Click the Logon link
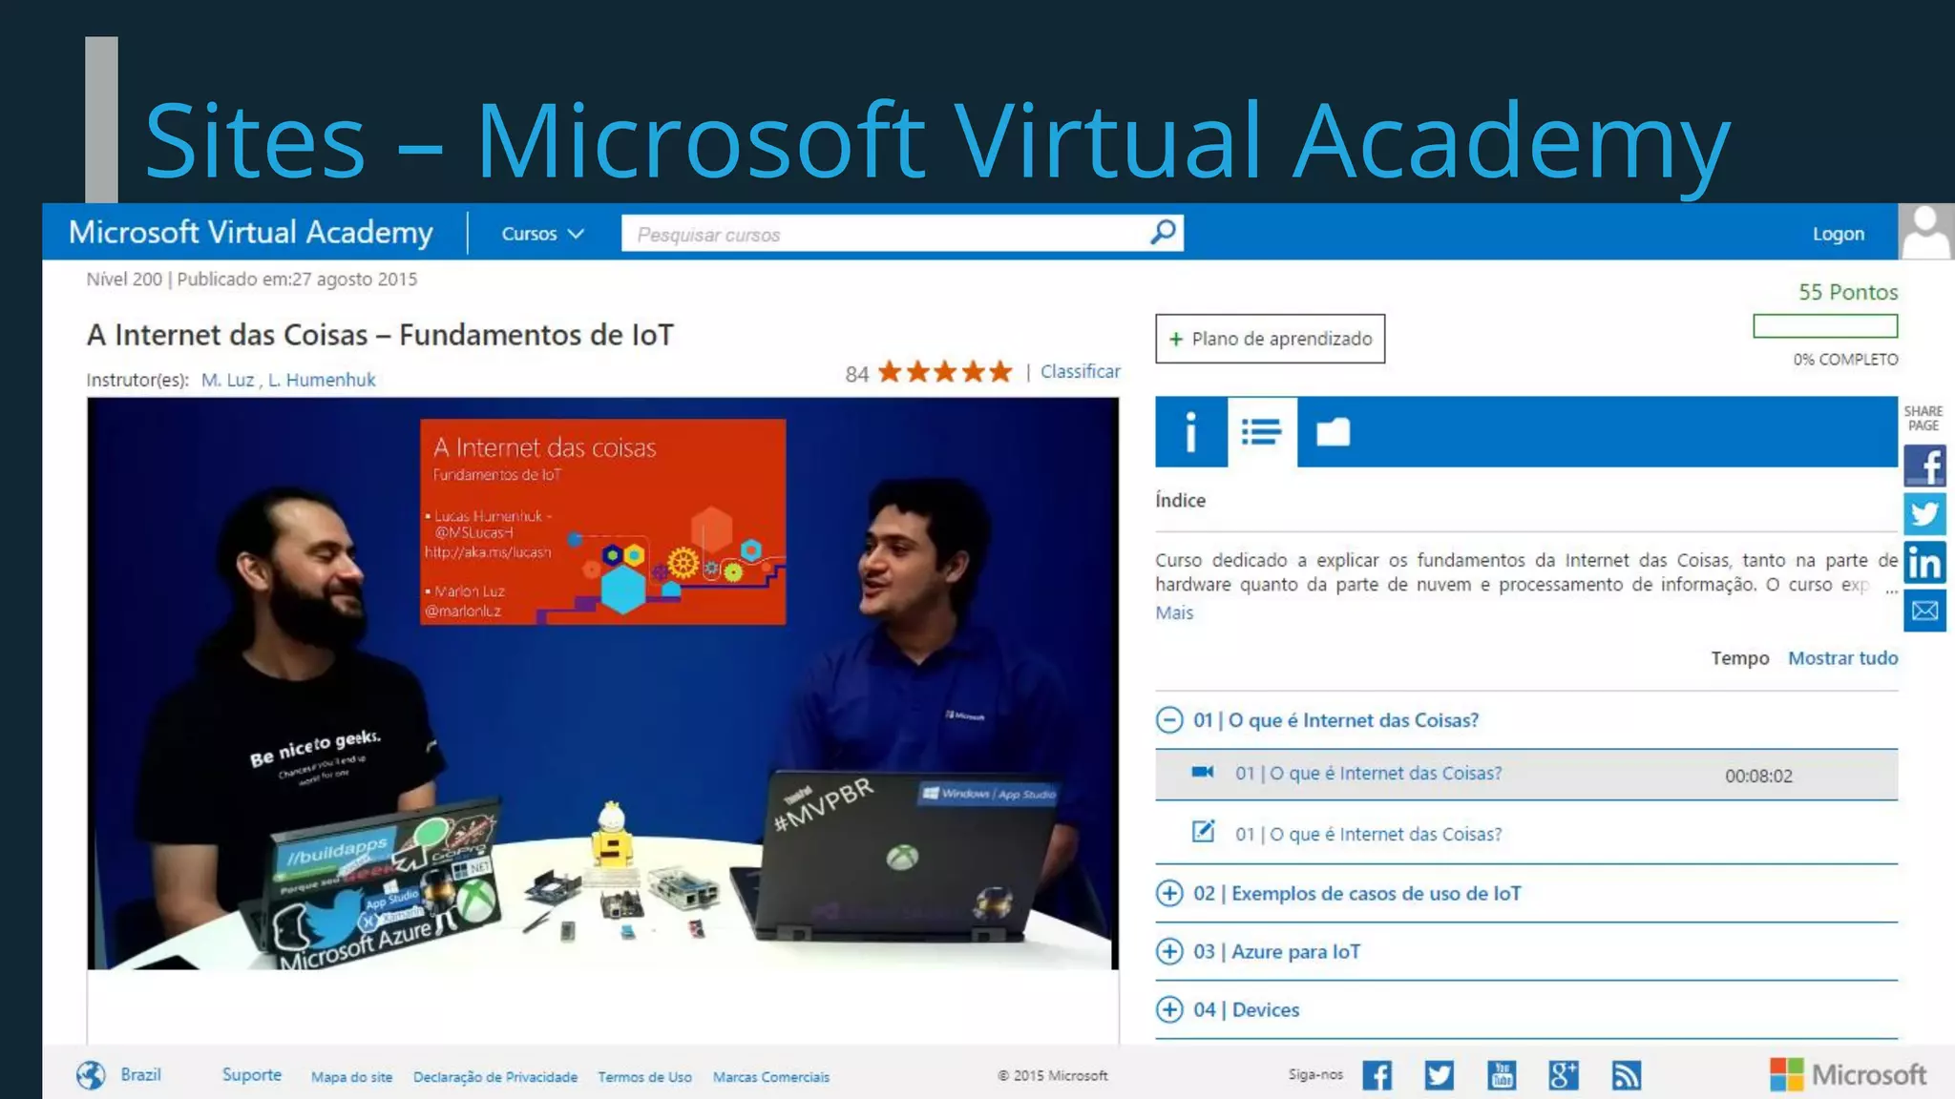 coord(1838,234)
